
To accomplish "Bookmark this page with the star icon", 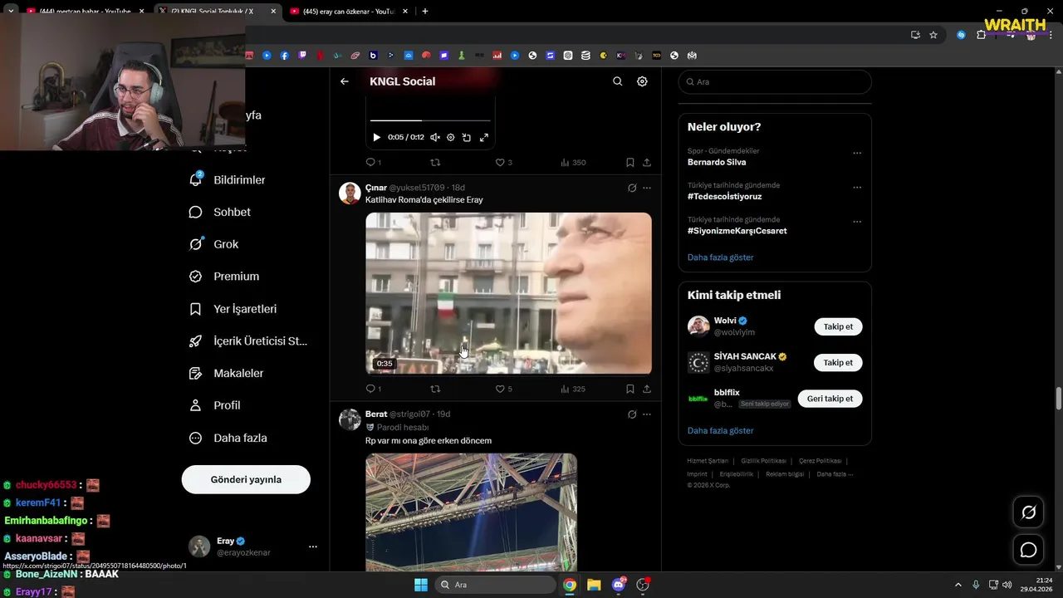I will 933,35.
